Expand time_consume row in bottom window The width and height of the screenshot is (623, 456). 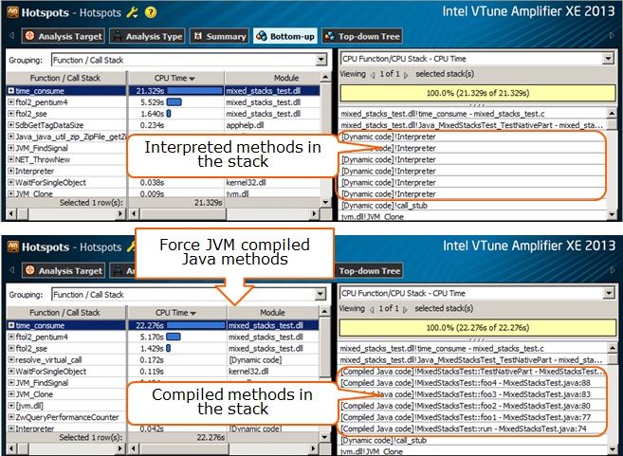click(11, 326)
